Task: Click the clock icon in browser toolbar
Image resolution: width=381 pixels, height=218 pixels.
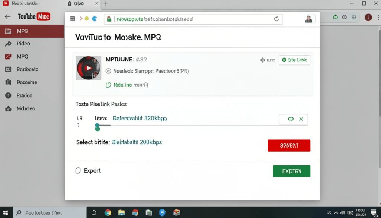Action: (x=344, y=17)
